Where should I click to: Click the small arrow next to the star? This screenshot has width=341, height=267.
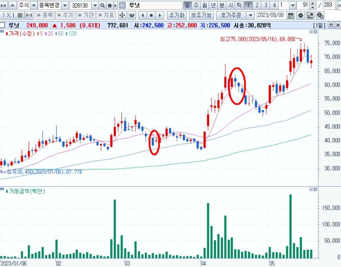(116, 5)
